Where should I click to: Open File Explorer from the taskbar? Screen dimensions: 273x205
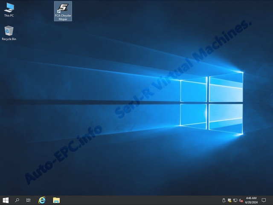tap(56, 200)
